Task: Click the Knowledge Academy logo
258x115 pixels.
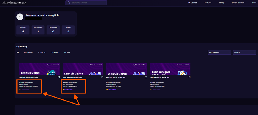Action: [14, 3]
